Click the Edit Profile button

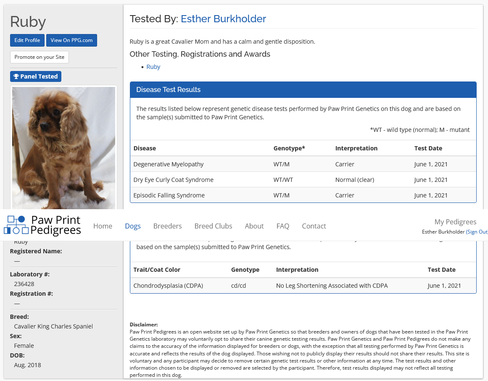(27, 40)
